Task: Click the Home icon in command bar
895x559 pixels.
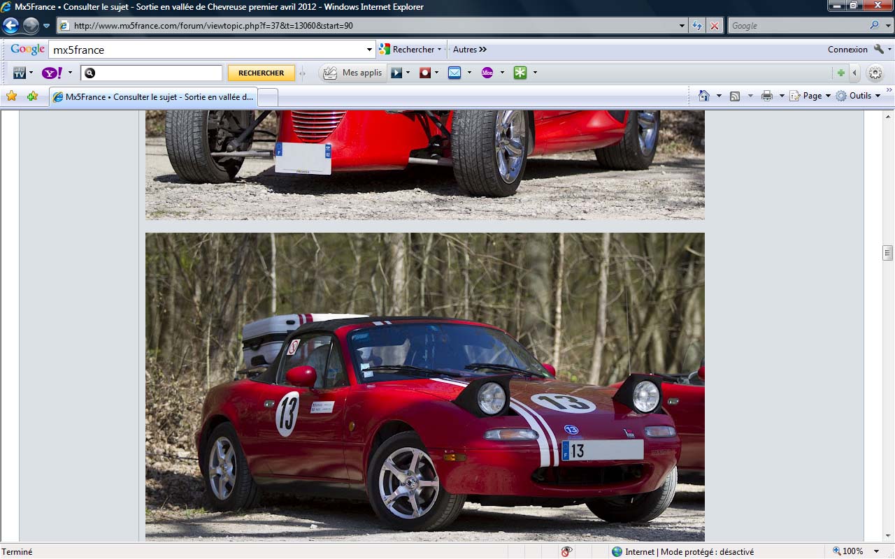Action: [x=704, y=96]
